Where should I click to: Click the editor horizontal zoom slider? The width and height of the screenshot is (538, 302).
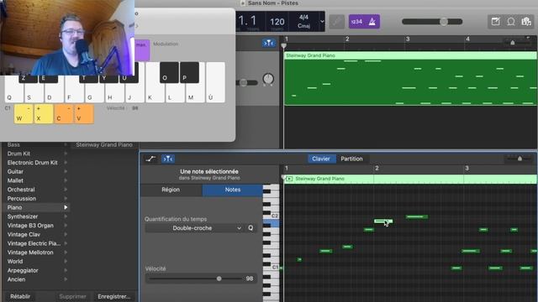coord(518,159)
